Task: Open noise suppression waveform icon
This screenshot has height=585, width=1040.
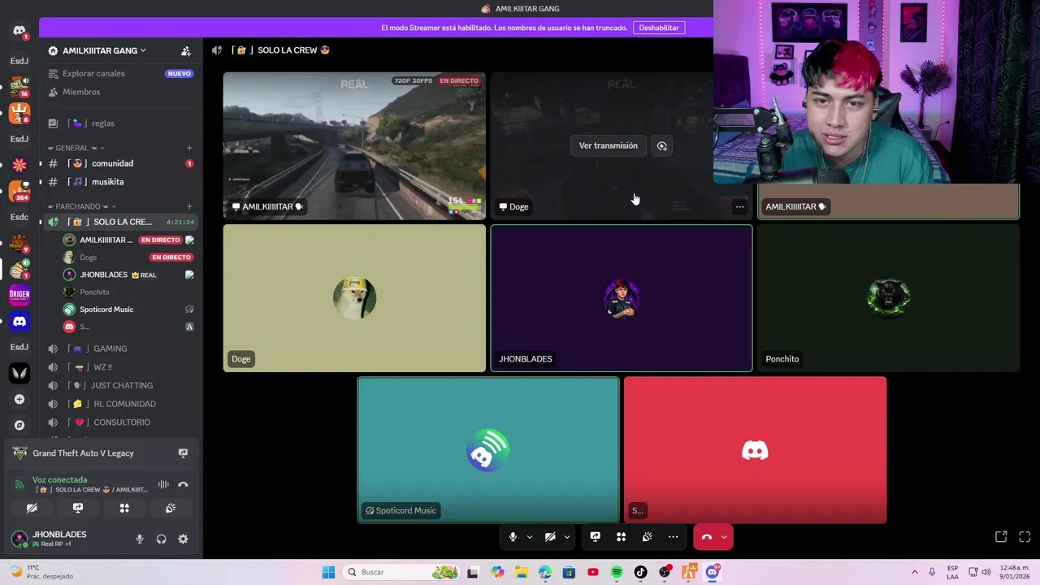Action: 163,484
